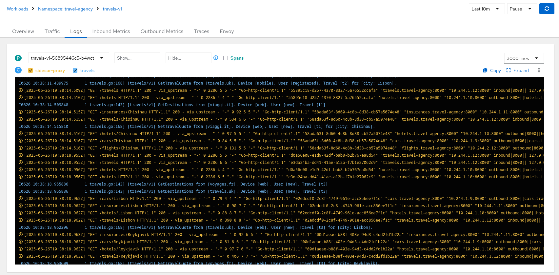Uncheck the sidecar-proxy container checkbox

30,70
